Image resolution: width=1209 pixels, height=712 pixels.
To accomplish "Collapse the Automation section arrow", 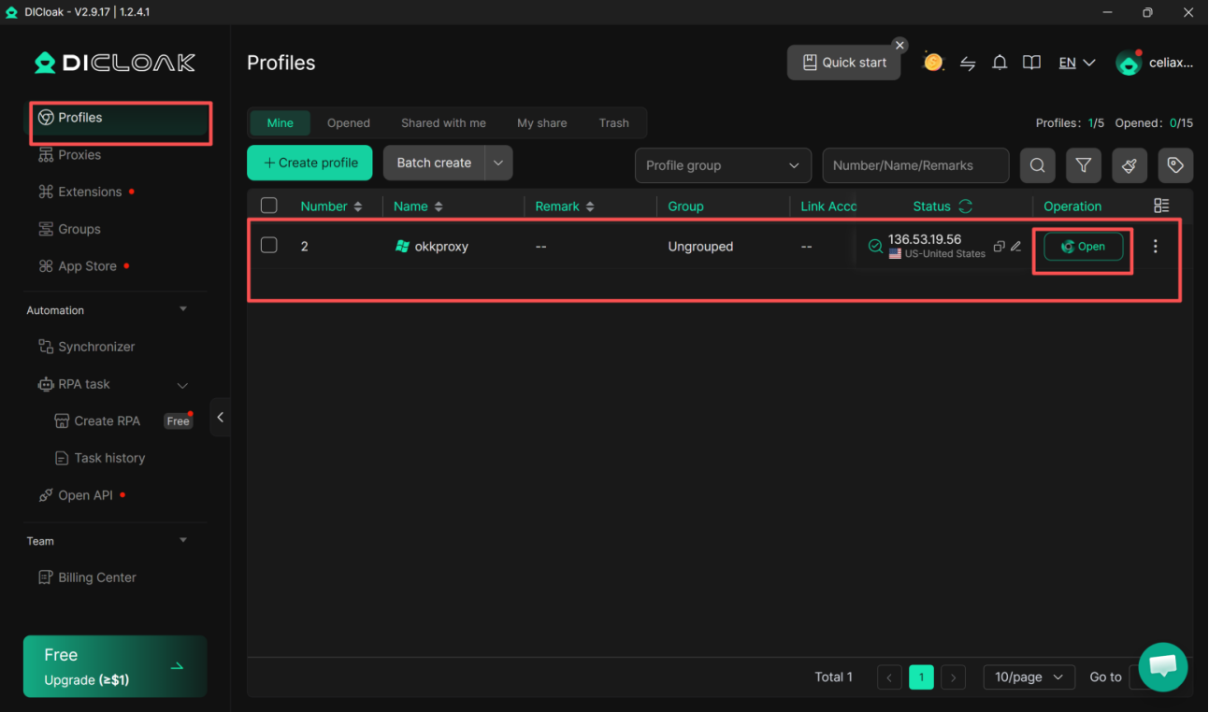I will tap(183, 309).
